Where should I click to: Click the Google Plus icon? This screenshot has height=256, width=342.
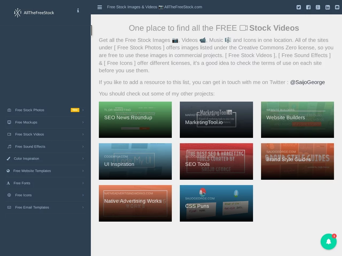(x=318, y=7)
